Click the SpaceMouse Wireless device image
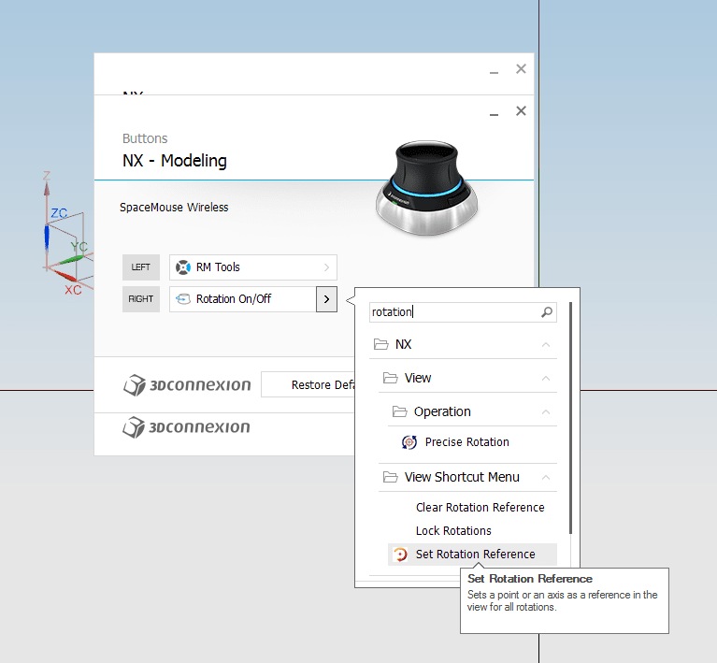The image size is (717, 663). pyautogui.click(x=426, y=188)
